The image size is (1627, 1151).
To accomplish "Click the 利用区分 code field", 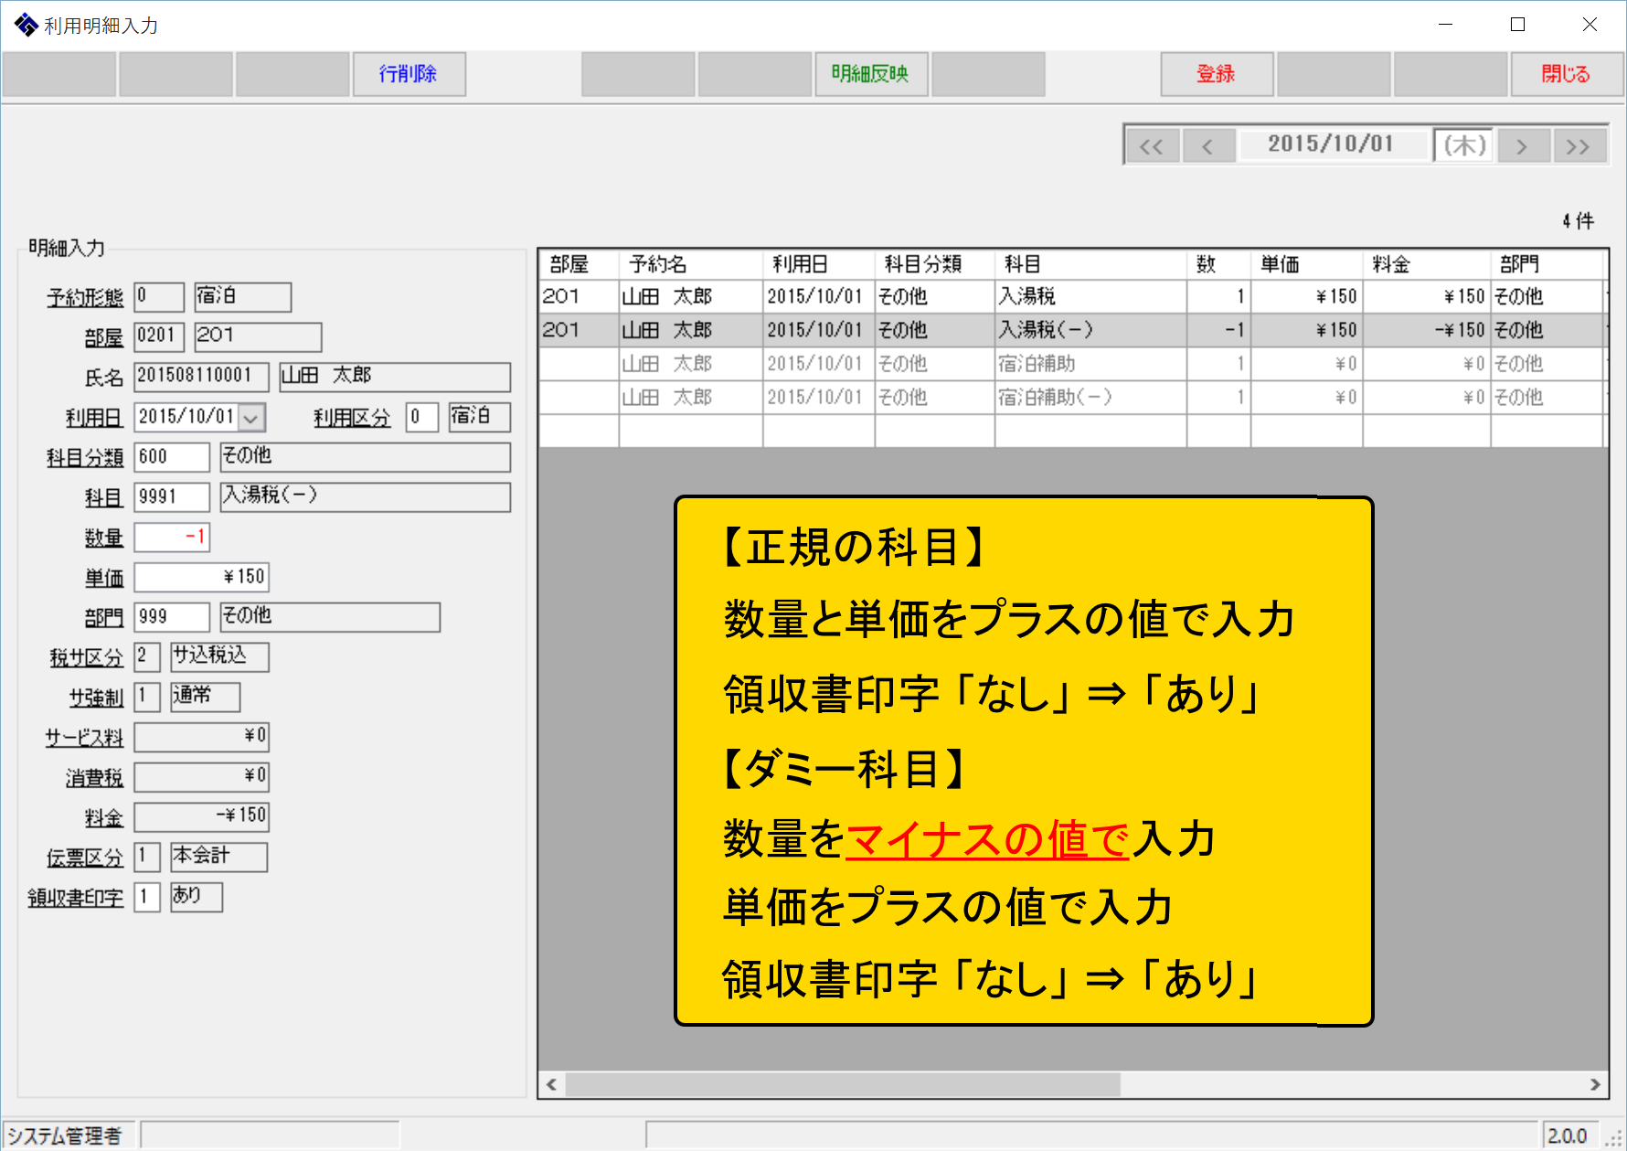I will pyautogui.click(x=421, y=417).
